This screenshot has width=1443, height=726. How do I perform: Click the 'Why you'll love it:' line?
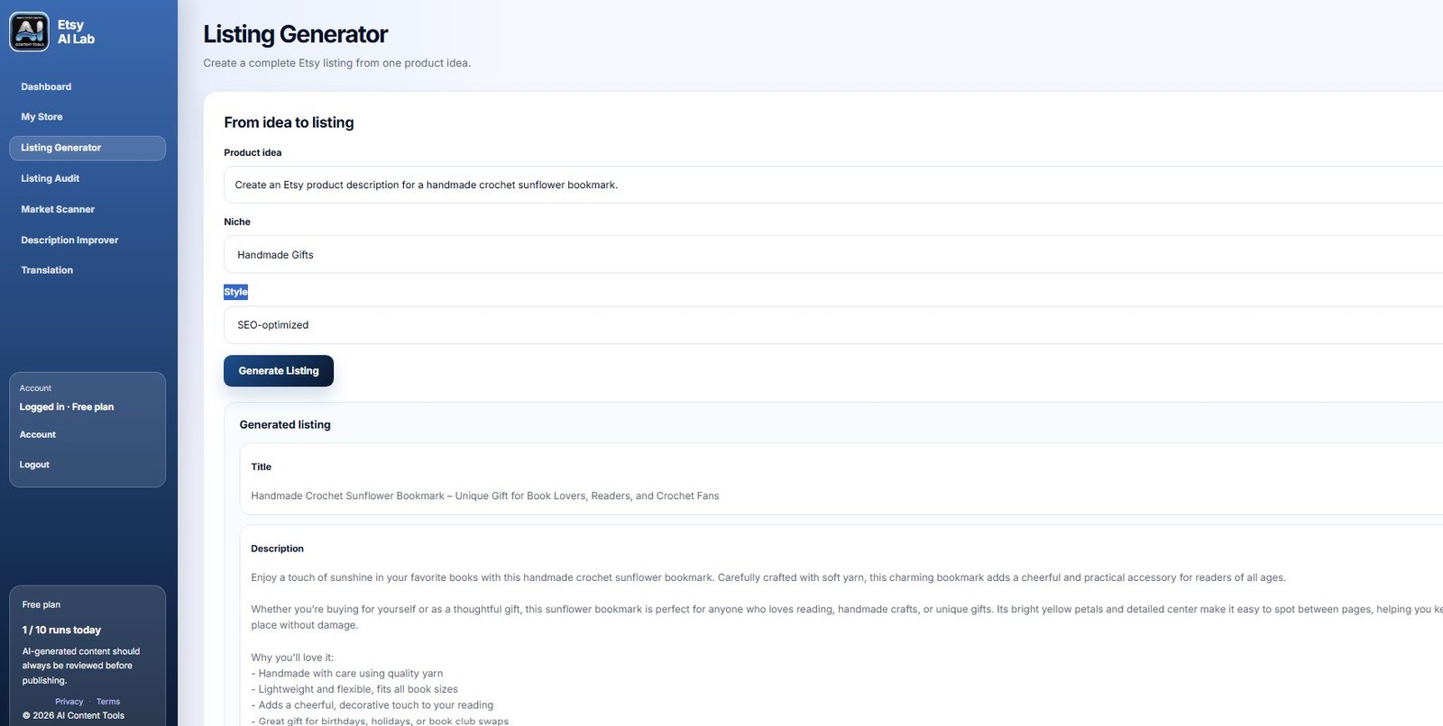click(292, 658)
